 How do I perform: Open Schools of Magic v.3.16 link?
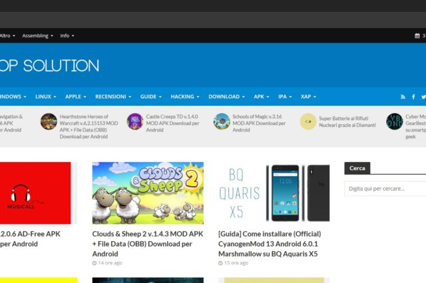(259, 123)
